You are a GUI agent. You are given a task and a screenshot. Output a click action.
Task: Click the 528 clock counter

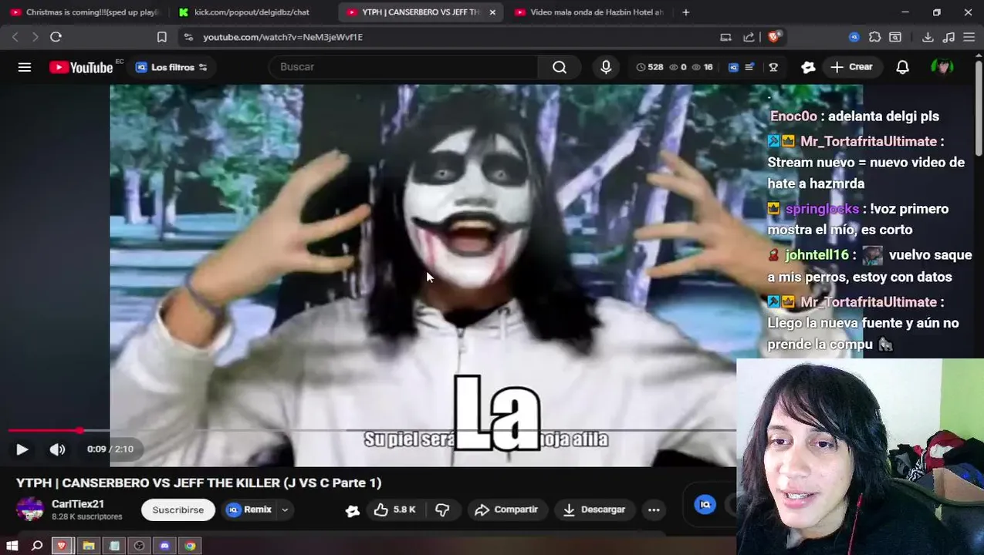[x=649, y=67]
